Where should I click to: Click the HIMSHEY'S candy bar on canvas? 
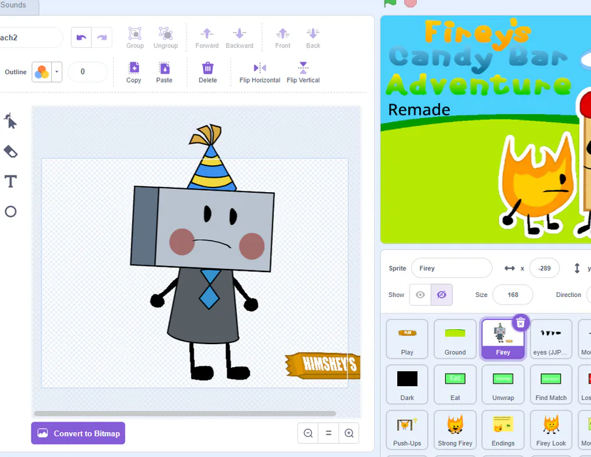coord(323,365)
